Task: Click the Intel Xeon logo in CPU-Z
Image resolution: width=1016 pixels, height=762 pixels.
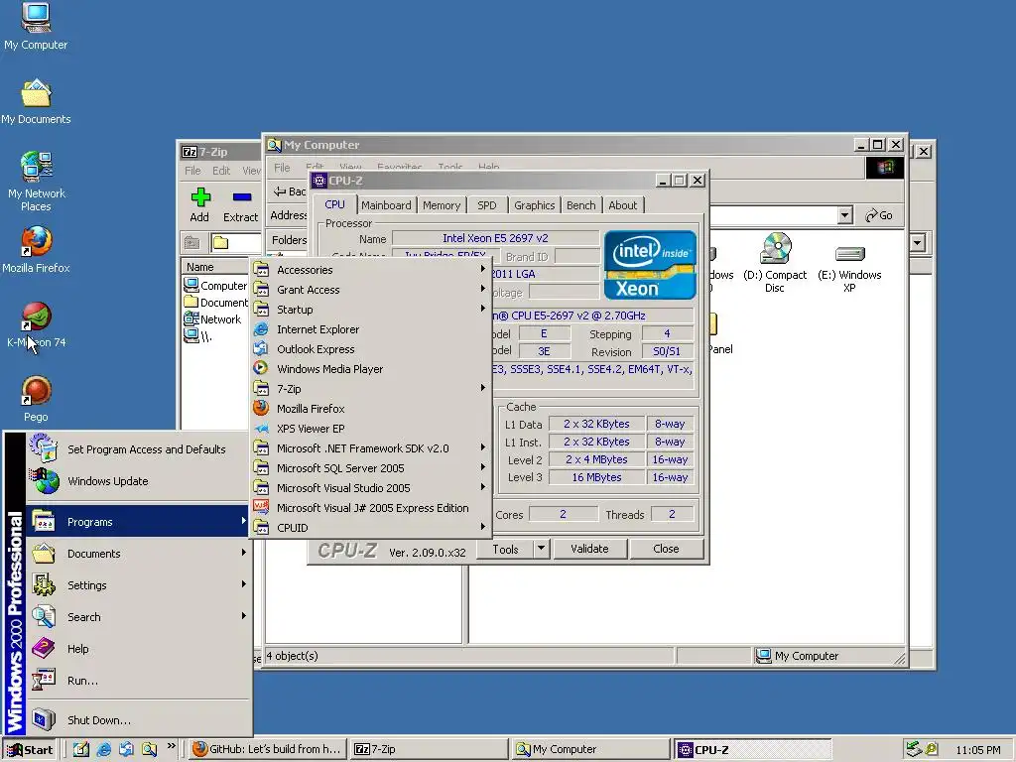Action: [650, 265]
